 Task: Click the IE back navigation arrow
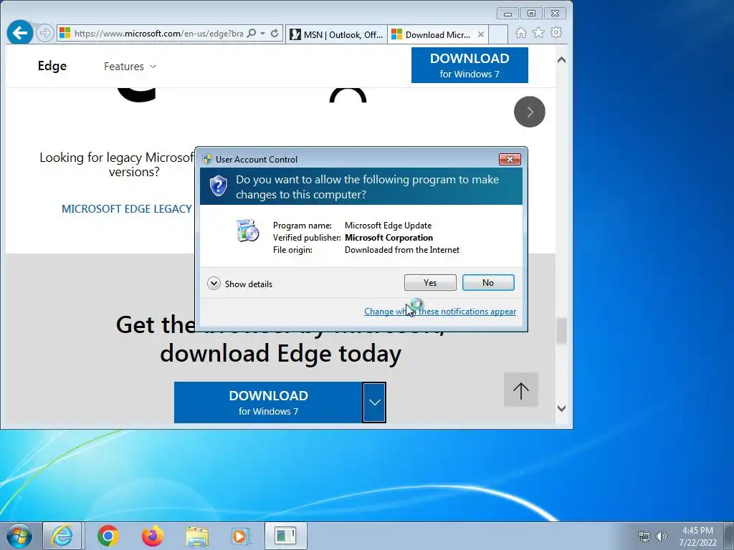point(19,33)
